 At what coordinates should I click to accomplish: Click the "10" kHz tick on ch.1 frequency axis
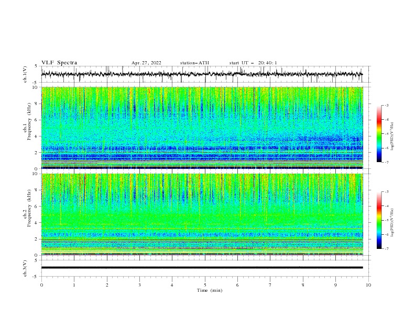pyautogui.click(x=36, y=87)
